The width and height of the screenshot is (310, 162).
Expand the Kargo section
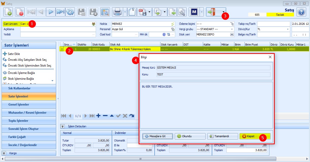(4, 153)
